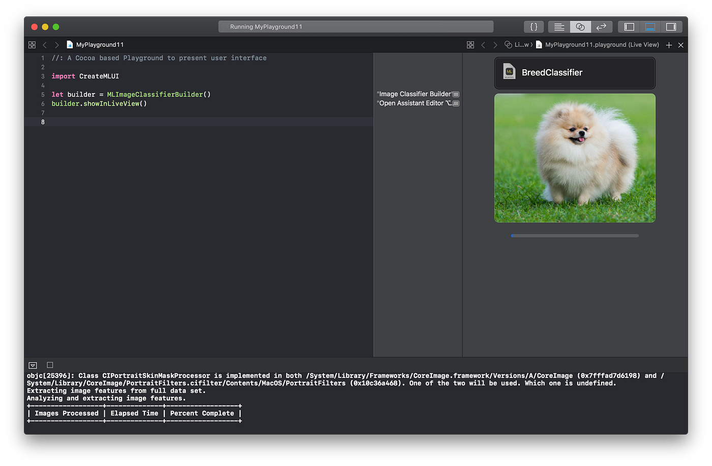Show the Navigator panel icon
Viewport: 712px width, 466px height.
629,26
